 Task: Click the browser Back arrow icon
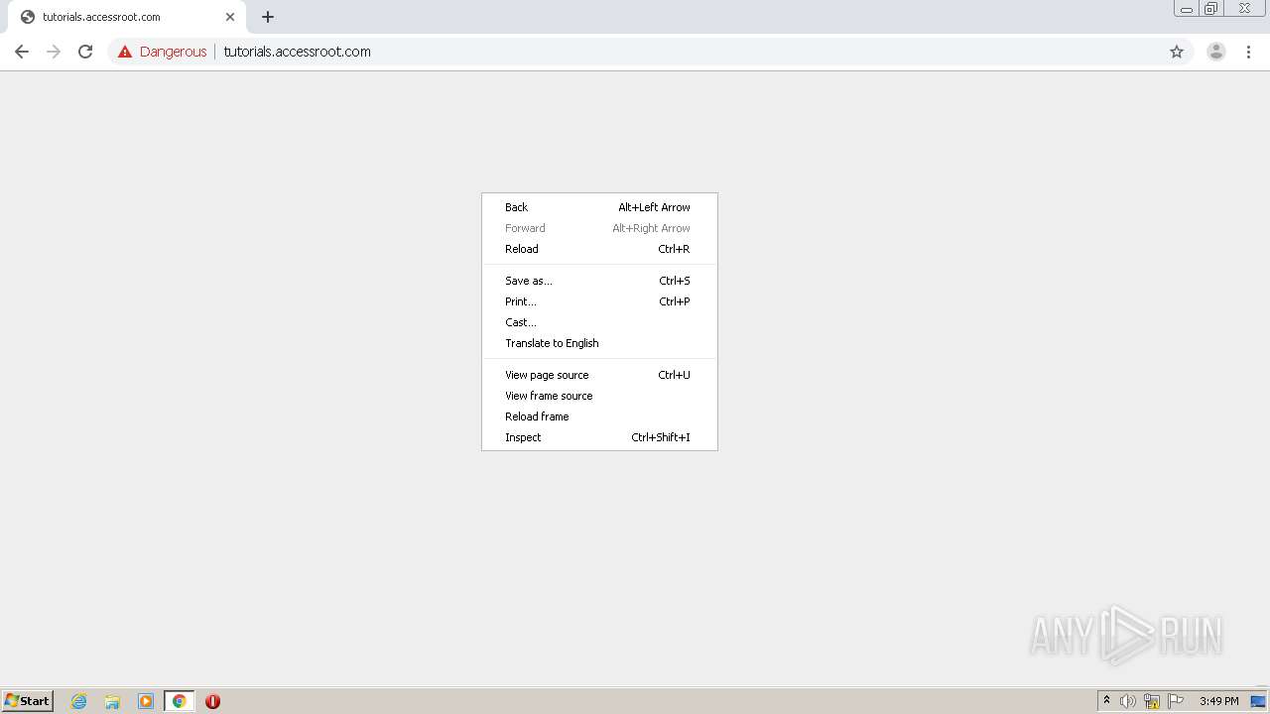coord(22,52)
